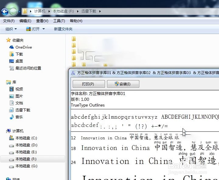The image size is (219, 180).
Task: Open the 查看(V) menu
Action: tap(42, 21)
